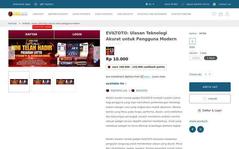Share product on X (Twitter)
The image size is (239, 149).
point(200,129)
